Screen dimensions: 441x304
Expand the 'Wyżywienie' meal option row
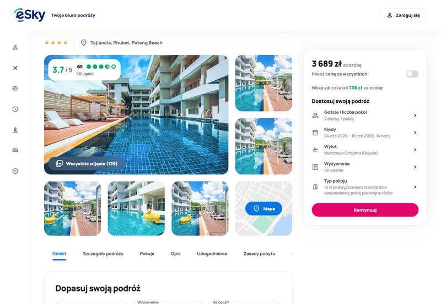click(x=365, y=167)
